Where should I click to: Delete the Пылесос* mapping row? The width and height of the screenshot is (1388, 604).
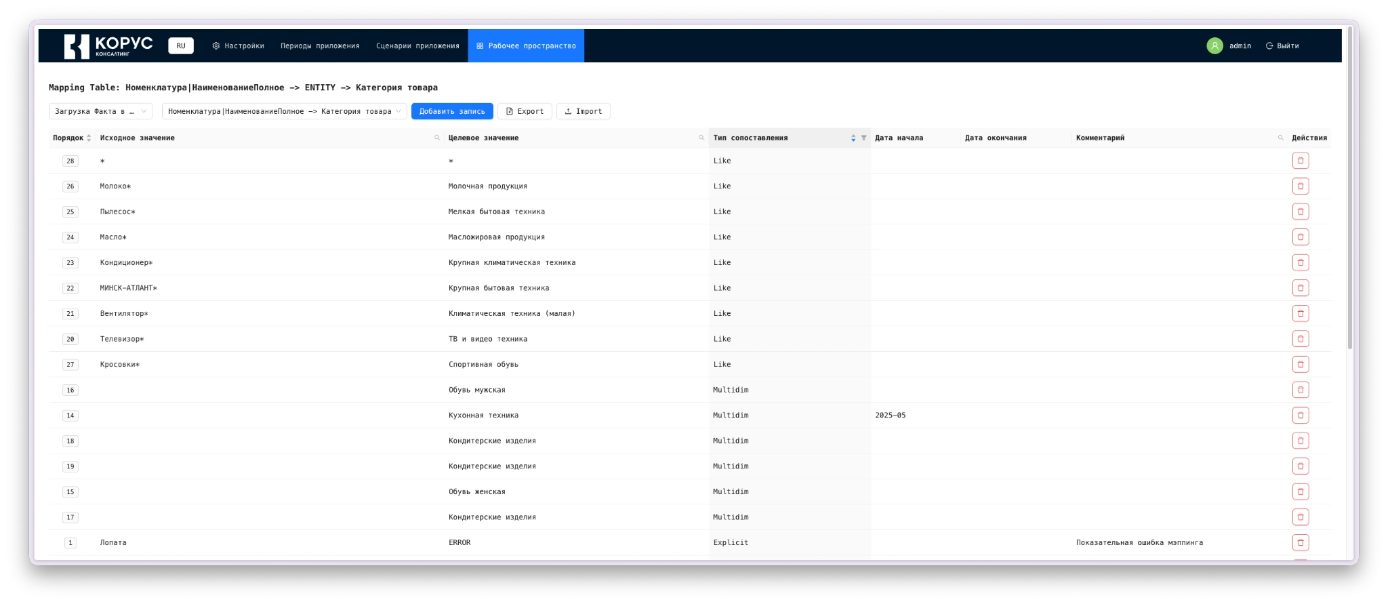click(x=1300, y=212)
